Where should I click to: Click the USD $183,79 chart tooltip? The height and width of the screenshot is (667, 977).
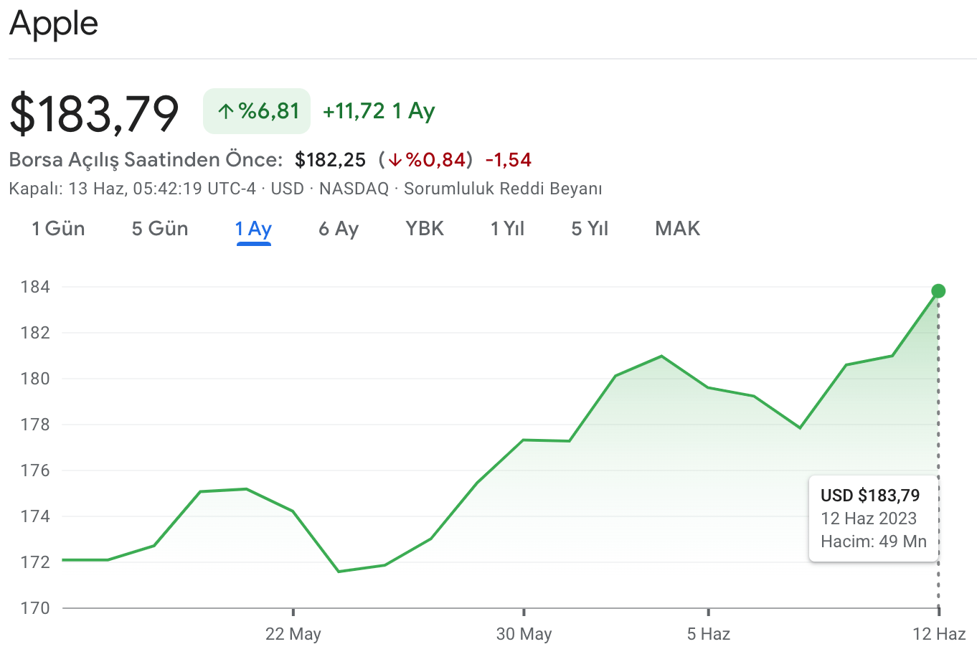(873, 518)
